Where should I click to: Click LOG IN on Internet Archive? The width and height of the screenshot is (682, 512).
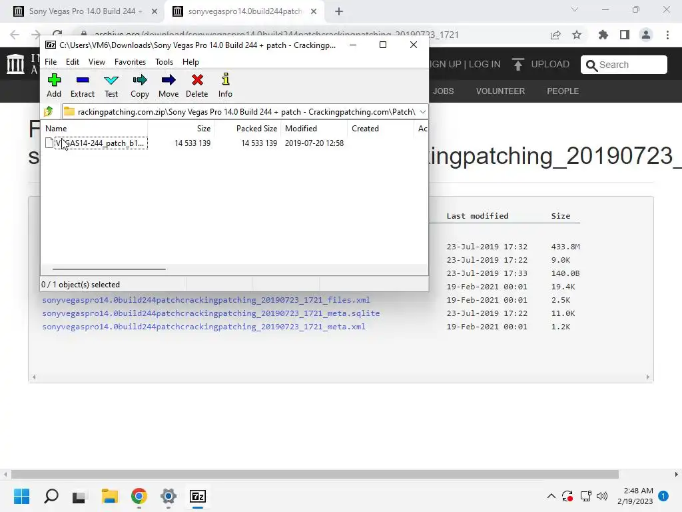(x=485, y=64)
